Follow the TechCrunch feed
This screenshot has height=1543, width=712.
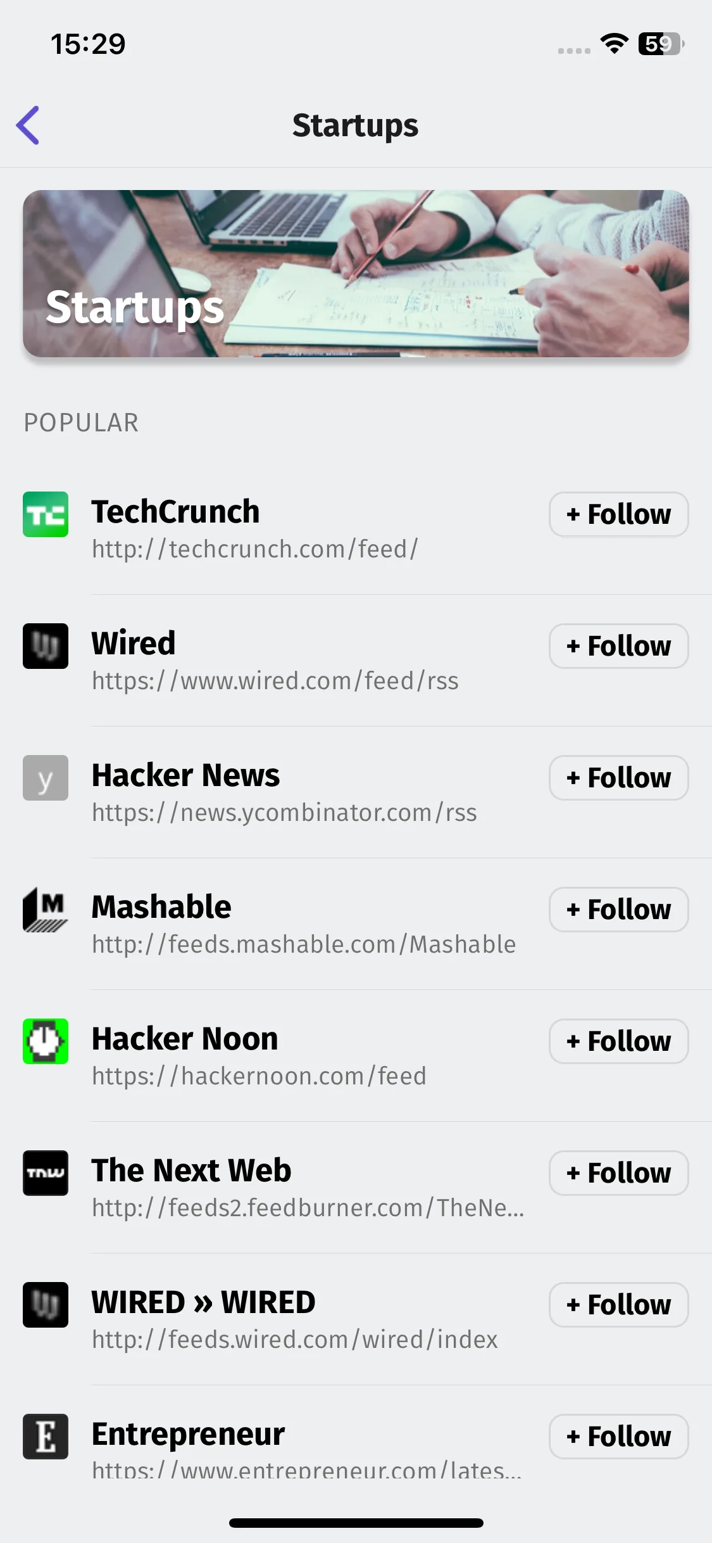click(619, 514)
